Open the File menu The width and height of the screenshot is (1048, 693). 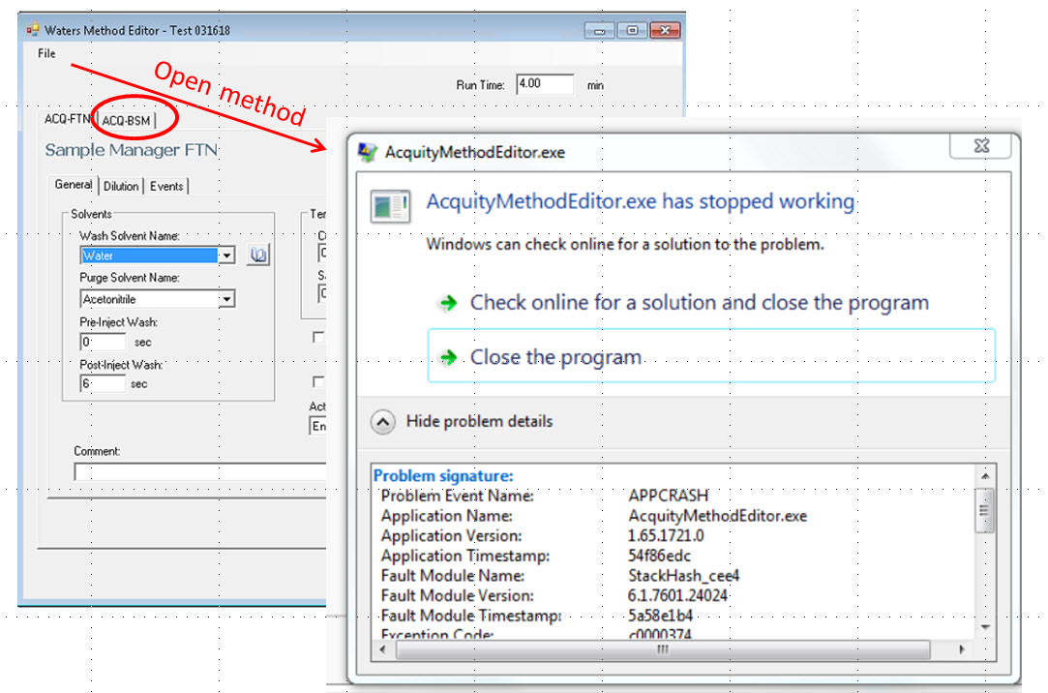coord(46,54)
